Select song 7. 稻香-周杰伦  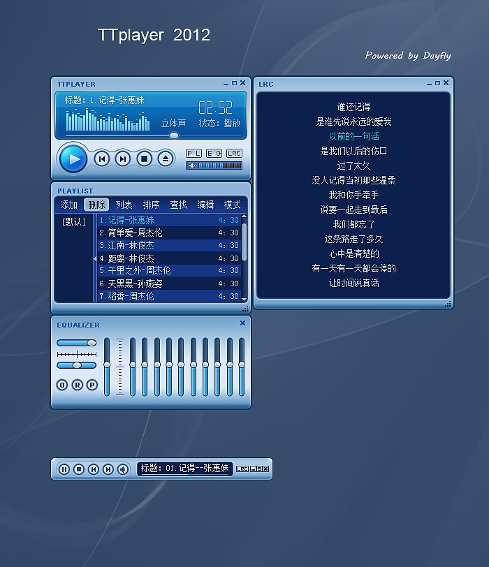click(x=169, y=296)
